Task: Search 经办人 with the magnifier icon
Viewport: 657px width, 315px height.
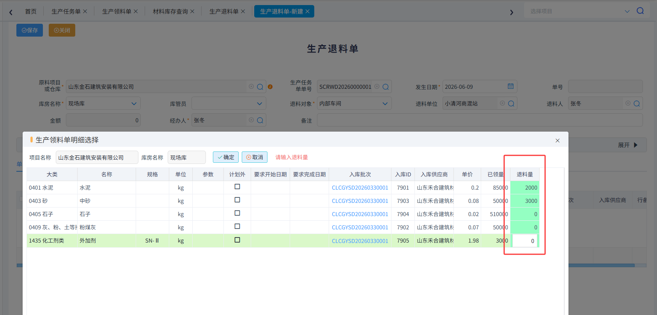Action: click(260, 120)
